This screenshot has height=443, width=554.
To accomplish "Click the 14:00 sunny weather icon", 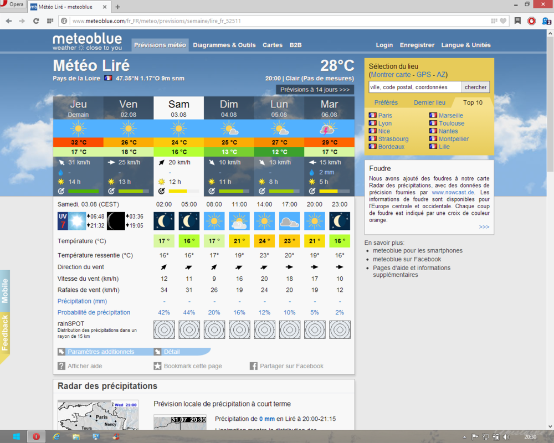I will click(x=264, y=221).
